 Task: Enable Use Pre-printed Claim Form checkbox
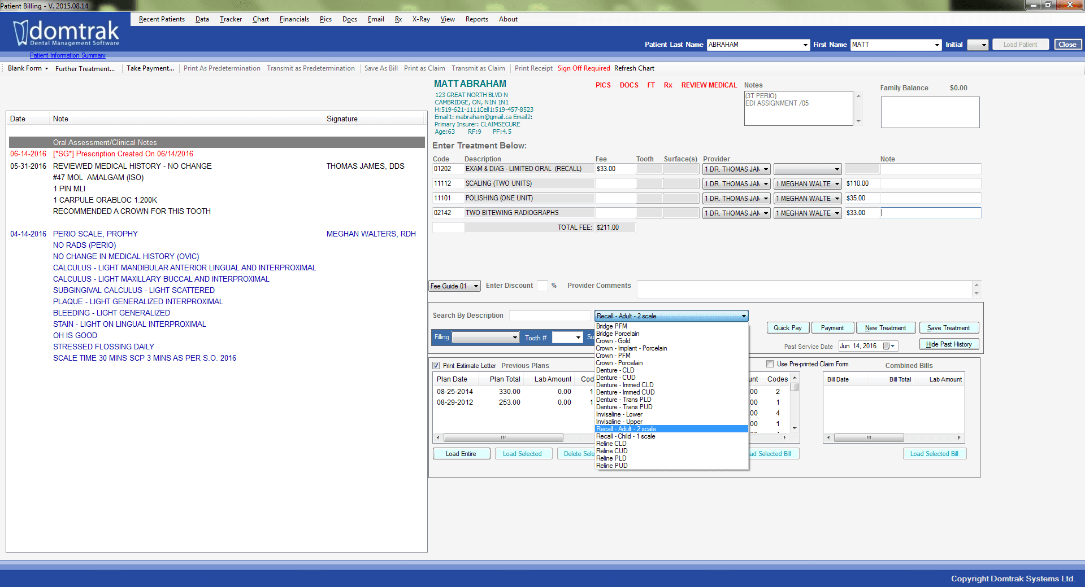[770, 364]
